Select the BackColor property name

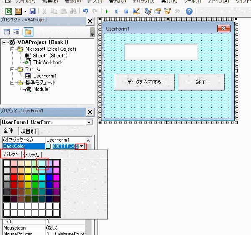tap(24, 146)
